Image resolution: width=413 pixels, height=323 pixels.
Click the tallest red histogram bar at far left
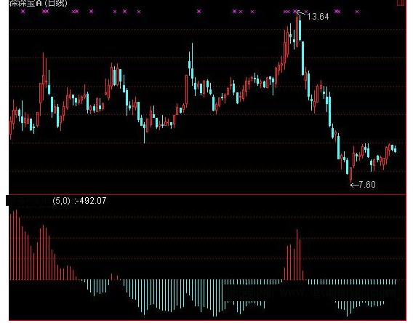16,244
